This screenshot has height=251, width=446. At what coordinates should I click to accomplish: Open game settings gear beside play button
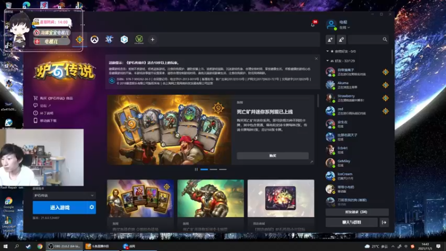91,207
